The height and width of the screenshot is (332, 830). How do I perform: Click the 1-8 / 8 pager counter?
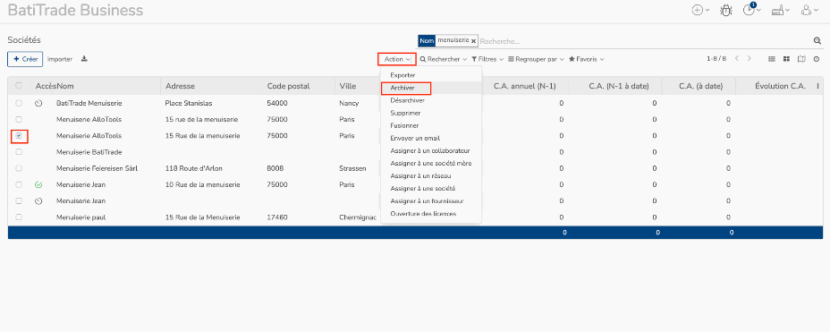tap(716, 59)
